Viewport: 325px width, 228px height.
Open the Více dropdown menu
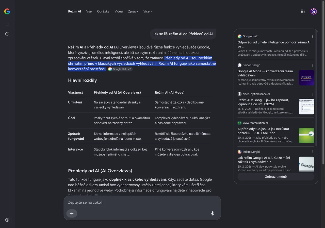[x=148, y=11]
